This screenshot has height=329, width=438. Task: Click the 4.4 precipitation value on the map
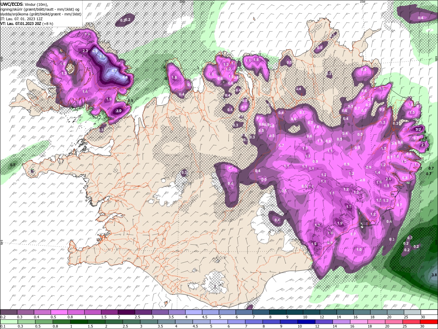click(125, 77)
